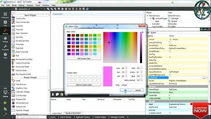
Task: Open the Build menu
Action: [14, 5]
